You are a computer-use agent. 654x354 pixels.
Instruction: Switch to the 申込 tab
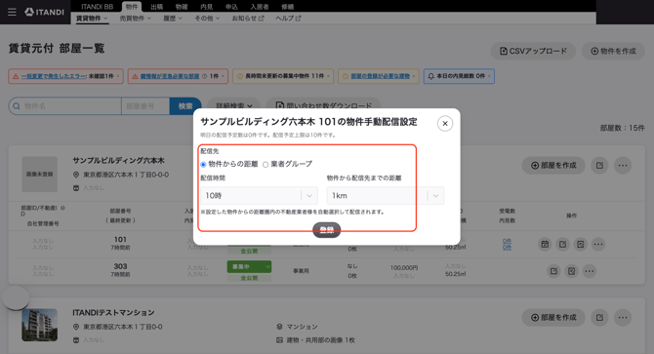[x=231, y=7]
